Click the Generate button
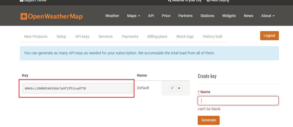Image resolution: width=293 pixels, height=127 pixels. [x=208, y=120]
